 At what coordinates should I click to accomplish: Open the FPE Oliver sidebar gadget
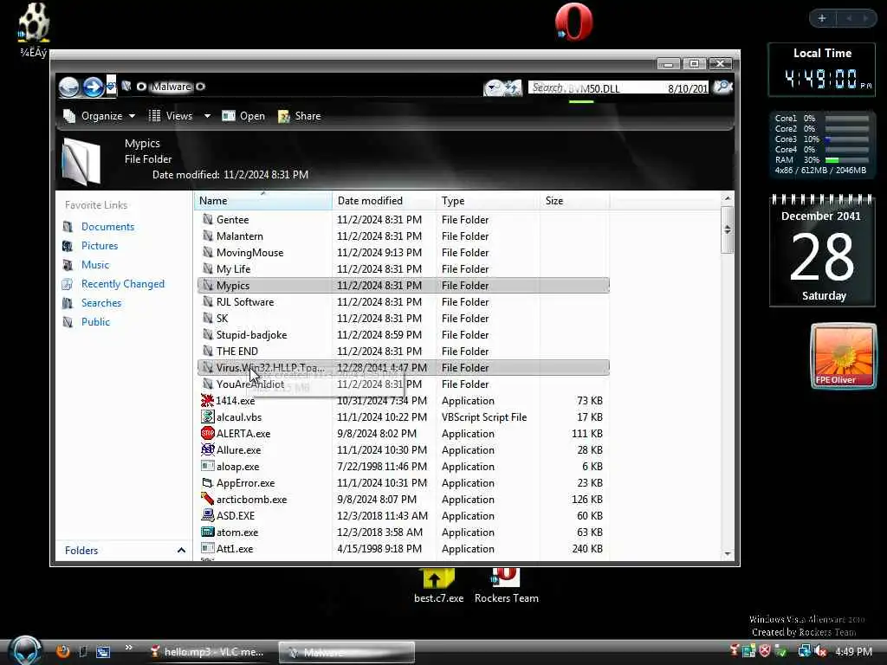843,355
